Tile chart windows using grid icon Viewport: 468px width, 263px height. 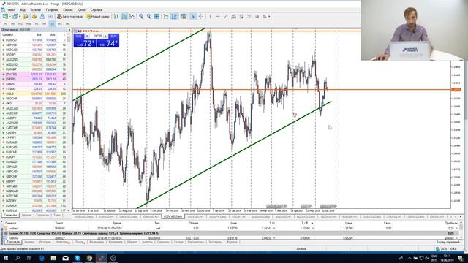click(x=156, y=16)
